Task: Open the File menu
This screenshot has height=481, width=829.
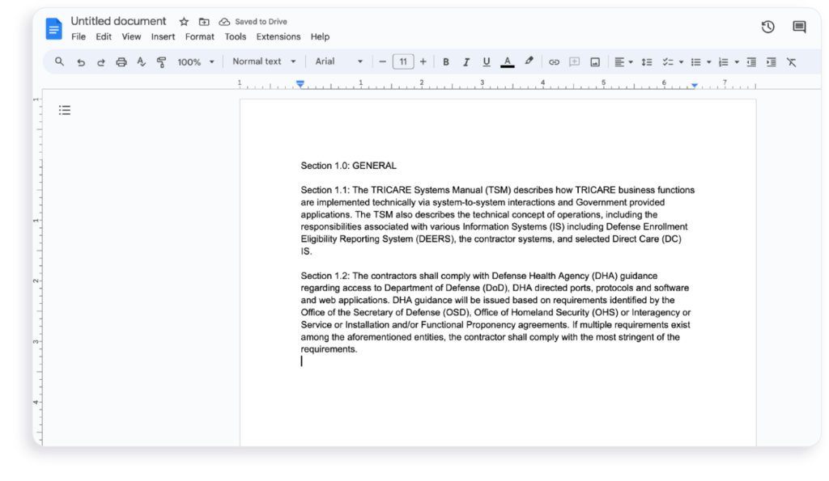Action: pos(79,36)
